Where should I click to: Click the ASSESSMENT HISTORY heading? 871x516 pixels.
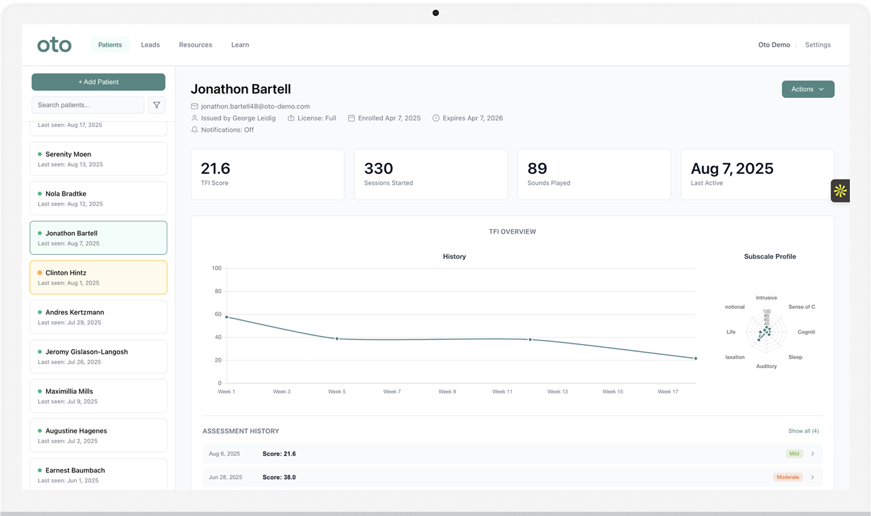[x=241, y=431]
